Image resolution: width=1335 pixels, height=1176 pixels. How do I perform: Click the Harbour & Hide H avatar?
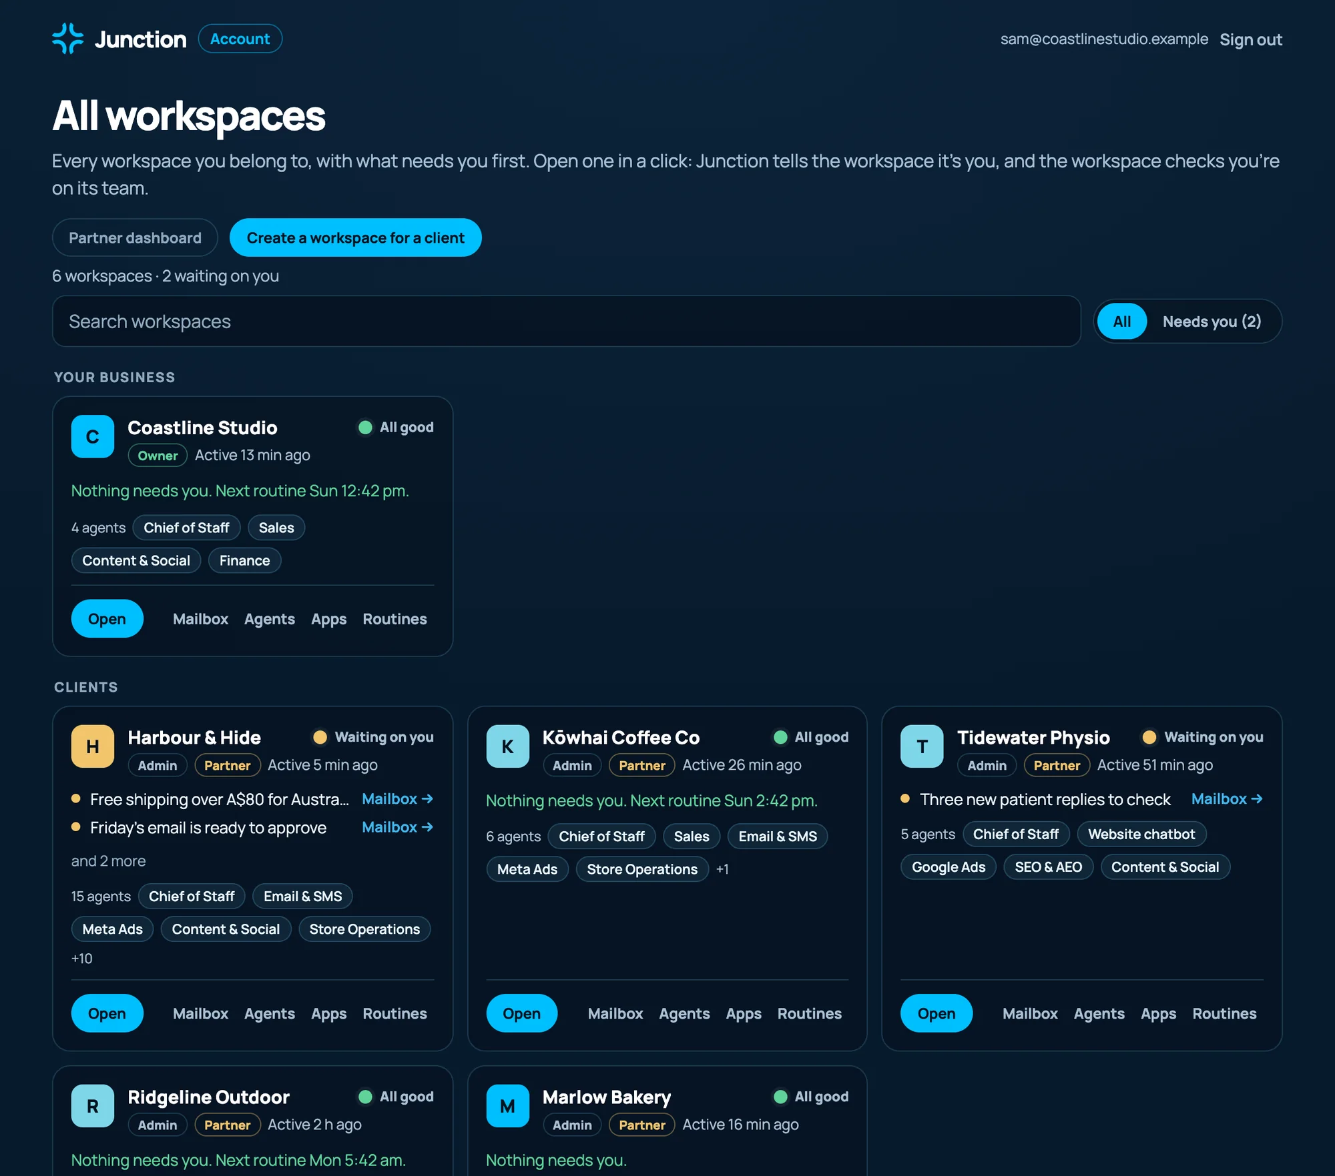93,746
